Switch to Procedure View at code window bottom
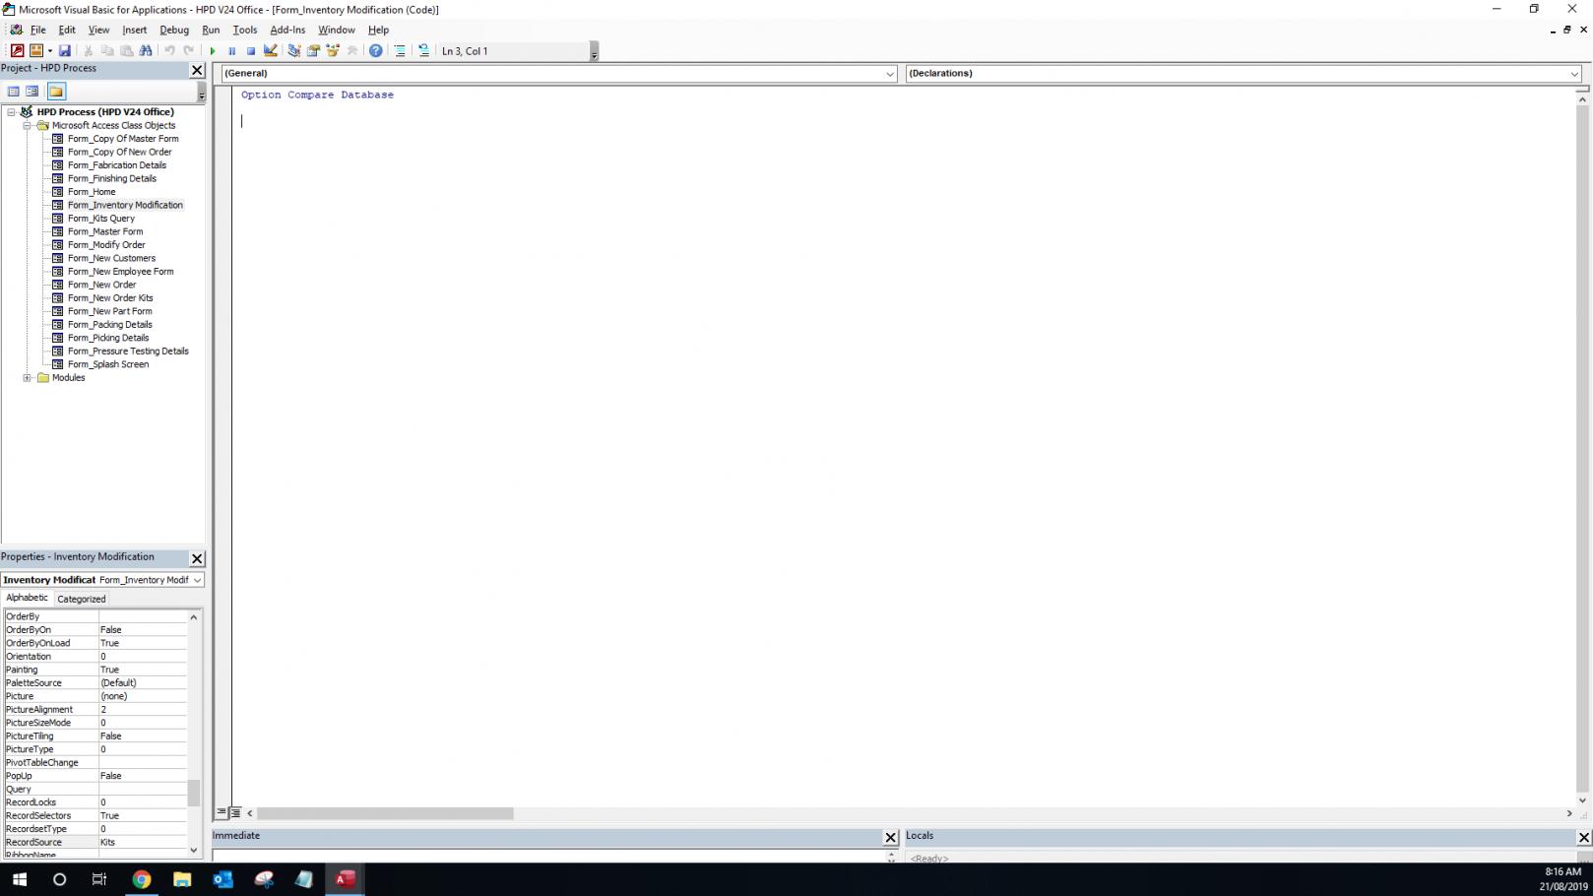Screen dimensions: 1593x896 tap(222, 813)
